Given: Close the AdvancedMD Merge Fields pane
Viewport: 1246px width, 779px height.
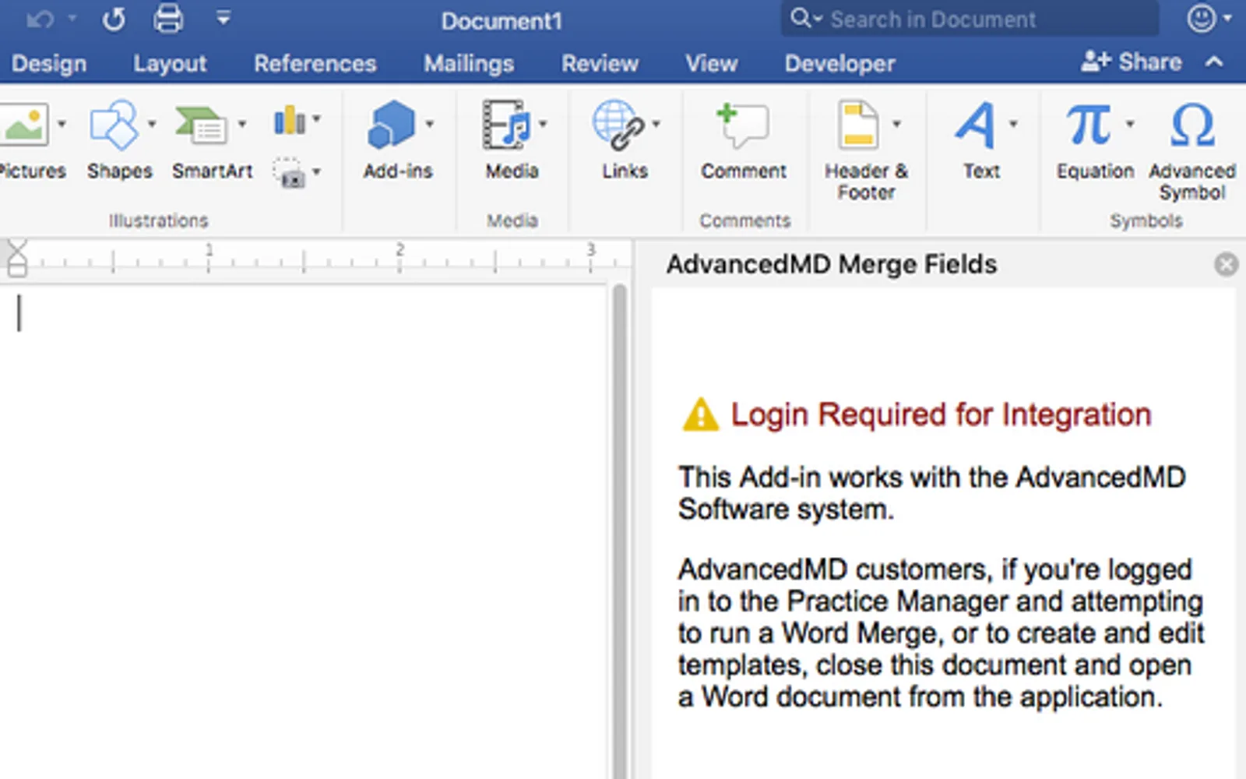Looking at the screenshot, I should (1226, 265).
